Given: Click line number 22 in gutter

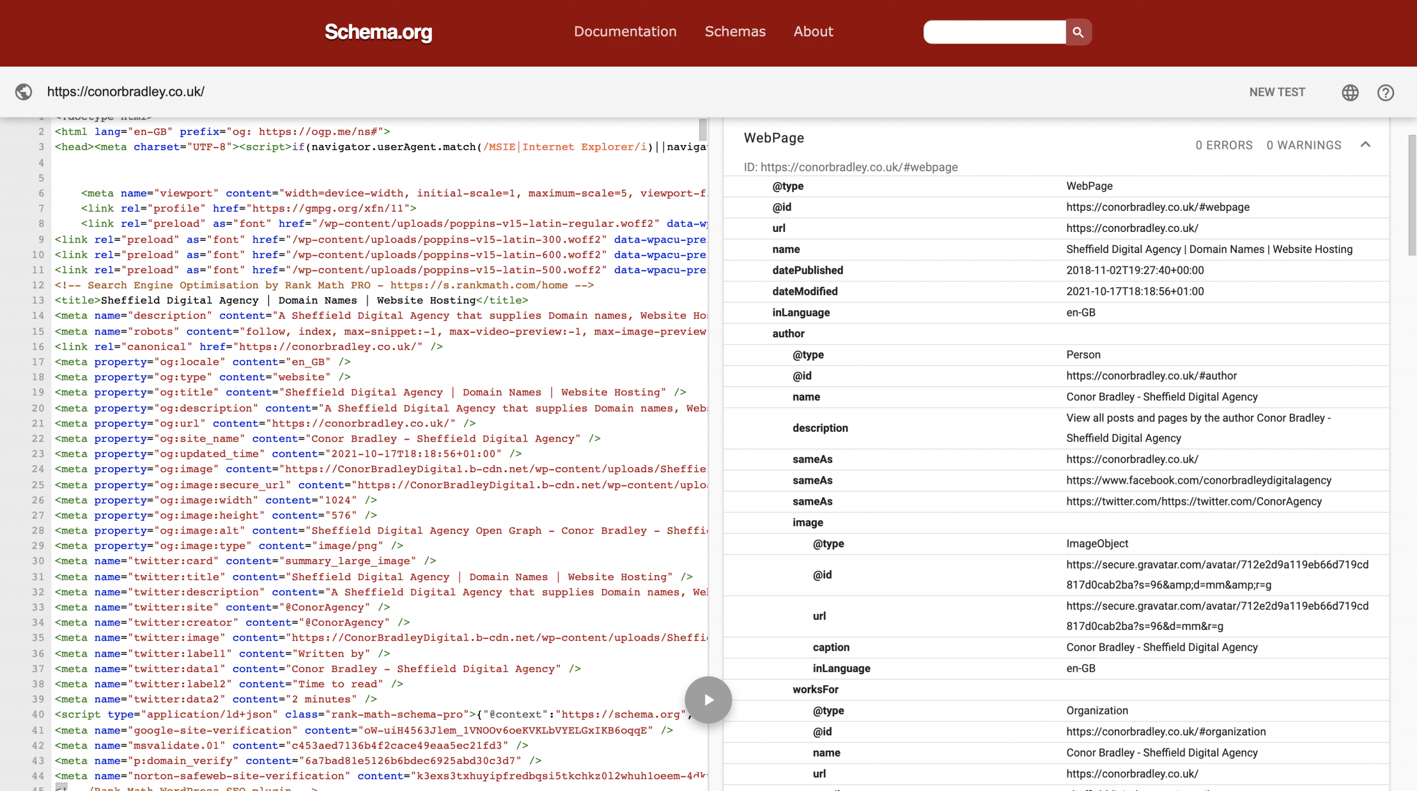Looking at the screenshot, I should tap(38, 438).
